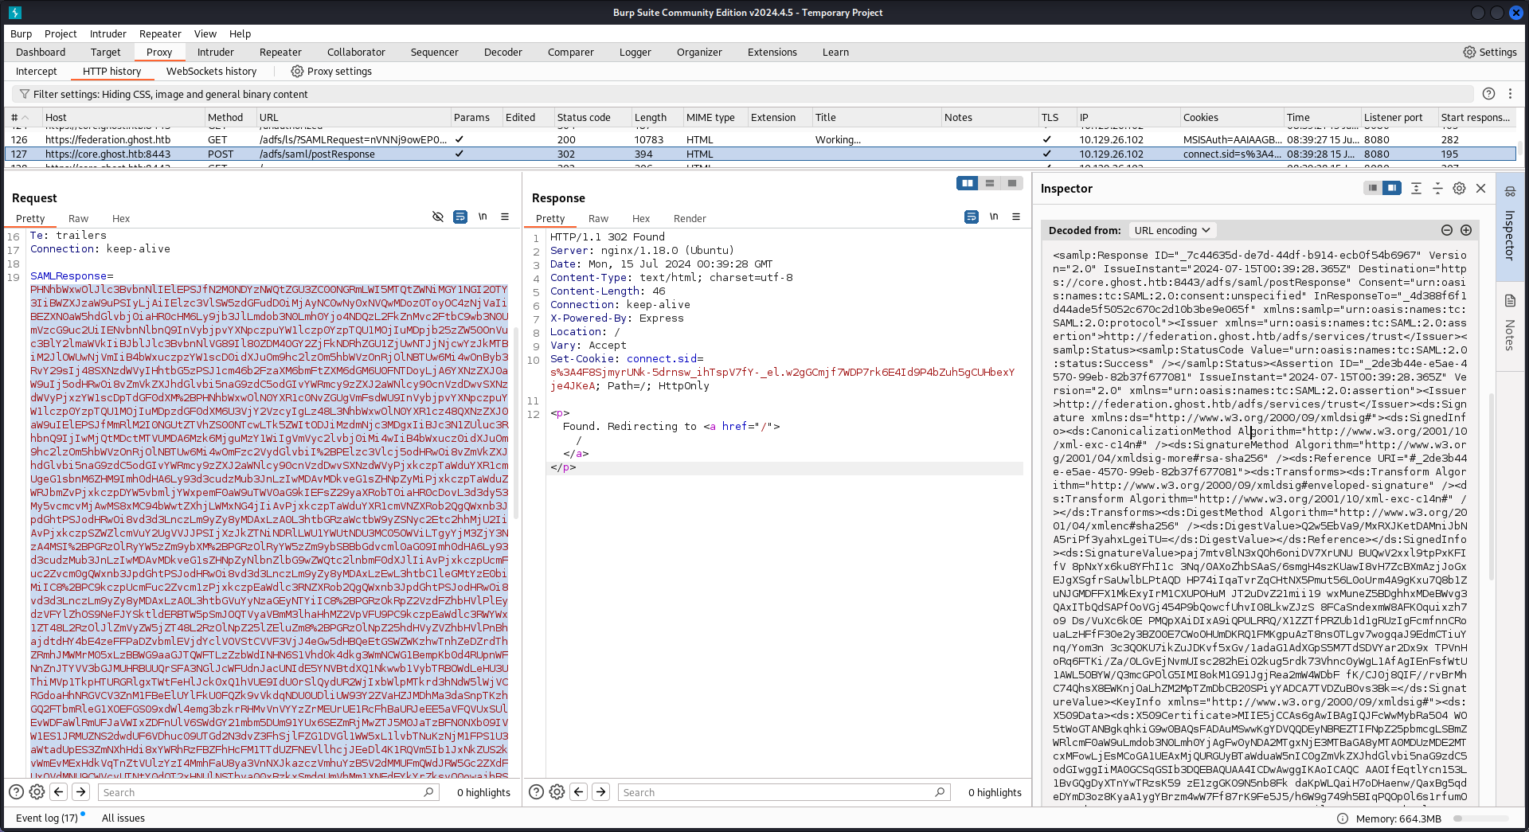Open Response pane hamburger menu

[x=1016, y=217]
